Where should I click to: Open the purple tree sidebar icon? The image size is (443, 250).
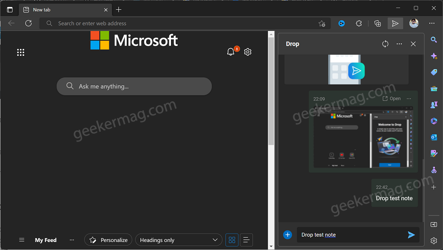(434, 170)
